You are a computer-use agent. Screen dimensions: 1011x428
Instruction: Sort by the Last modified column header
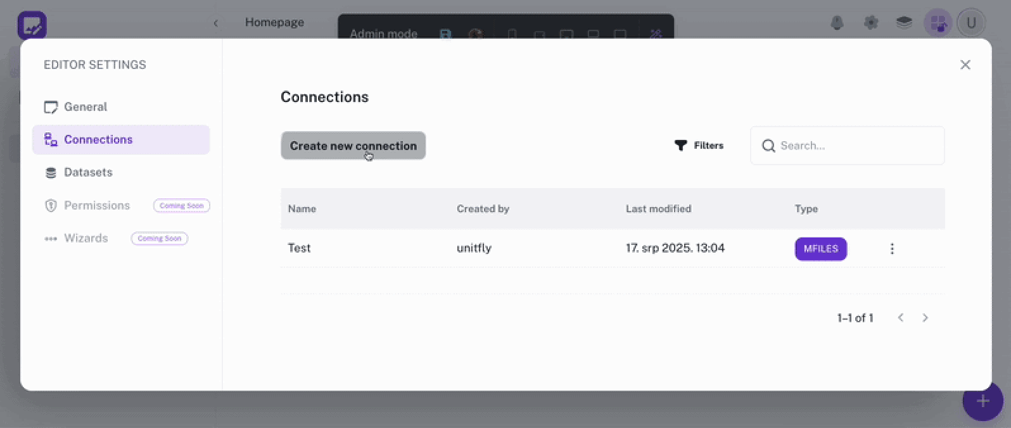tap(658, 209)
